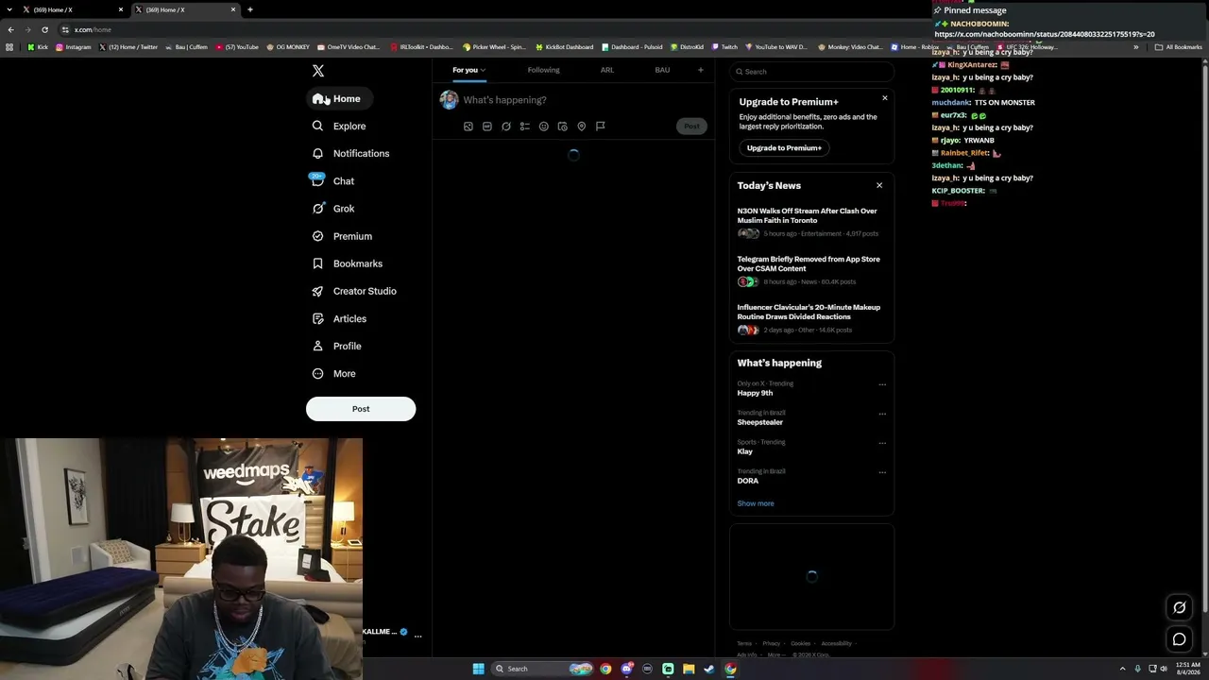This screenshot has width=1209, height=680.
Task: Expand the tab search chevron in Chrome
Action: pos(9,9)
